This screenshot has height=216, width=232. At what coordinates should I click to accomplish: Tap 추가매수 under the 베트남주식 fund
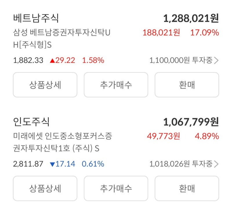116,85
